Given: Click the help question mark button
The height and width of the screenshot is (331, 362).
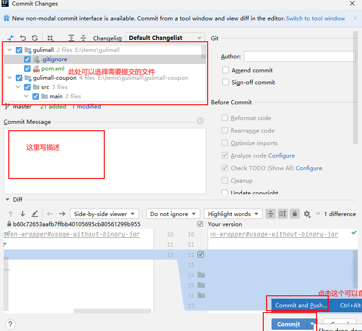Looking at the screenshot, I should [x=10, y=325].
